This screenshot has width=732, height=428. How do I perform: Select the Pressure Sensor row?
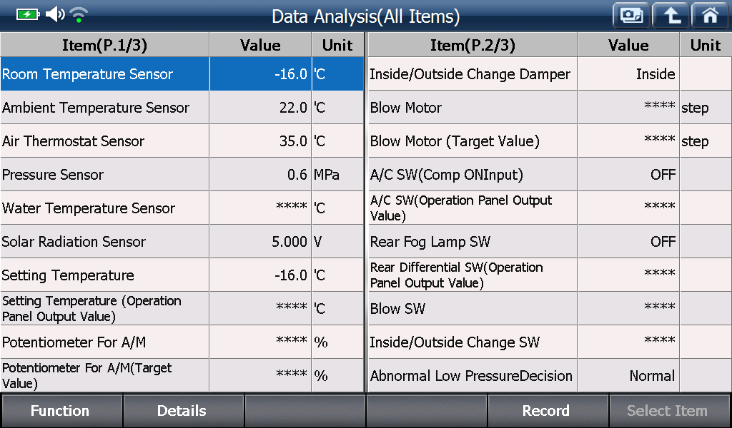pyautogui.click(x=182, y=175)
